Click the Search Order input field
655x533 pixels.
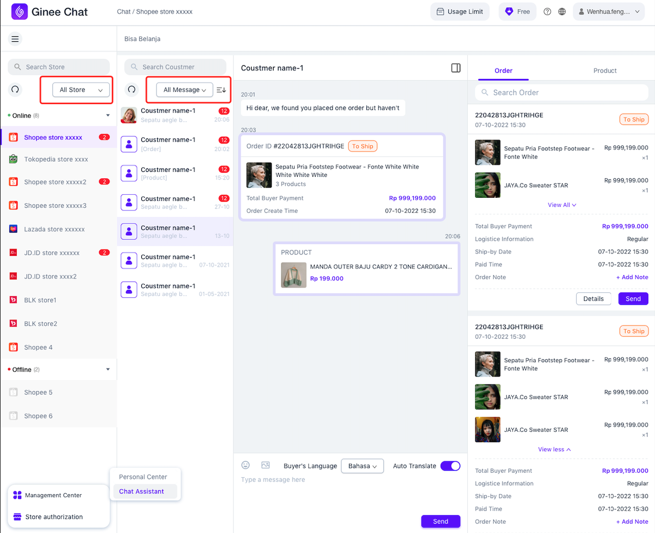[561, 92]
